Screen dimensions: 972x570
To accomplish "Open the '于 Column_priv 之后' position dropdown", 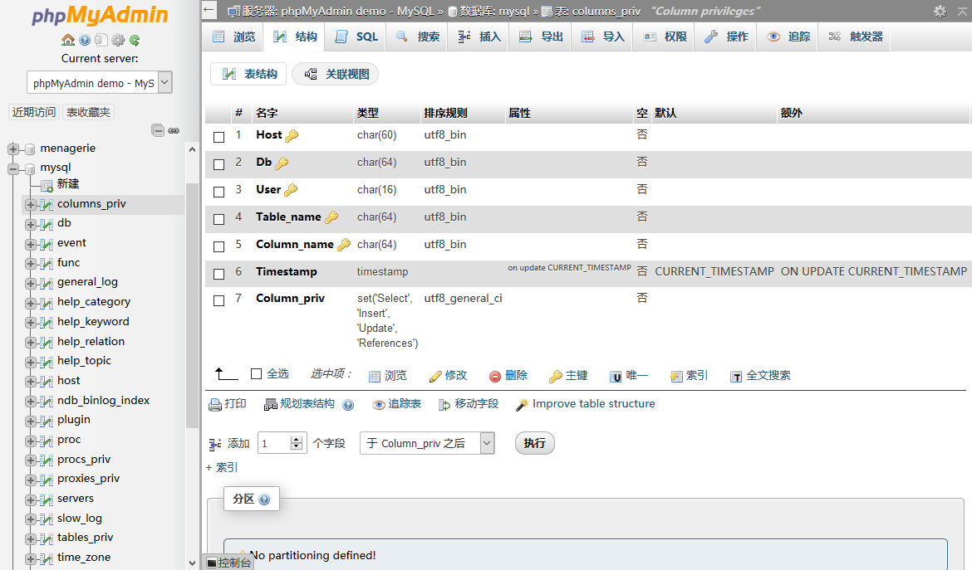I will pyautogui.click(x=427, y=443).
